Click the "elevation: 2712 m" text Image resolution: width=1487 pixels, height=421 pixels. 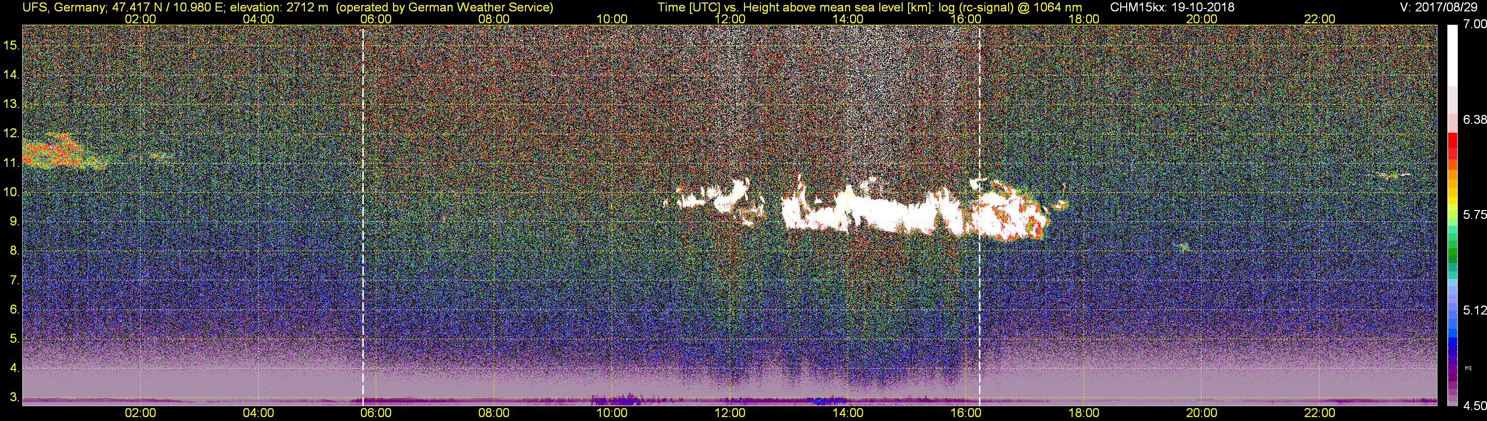280,7
